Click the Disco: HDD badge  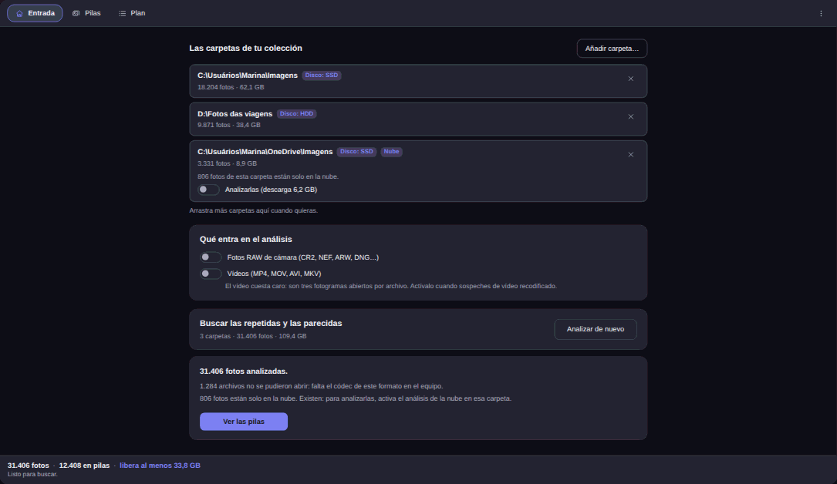coord(296,113)
